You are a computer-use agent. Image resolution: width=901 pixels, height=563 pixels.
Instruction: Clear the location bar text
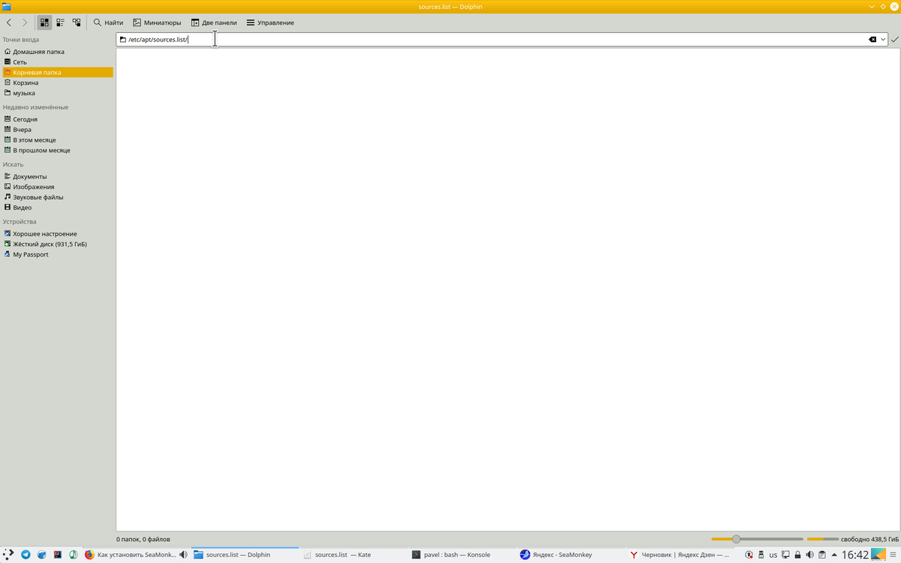(x=872, y=39)
